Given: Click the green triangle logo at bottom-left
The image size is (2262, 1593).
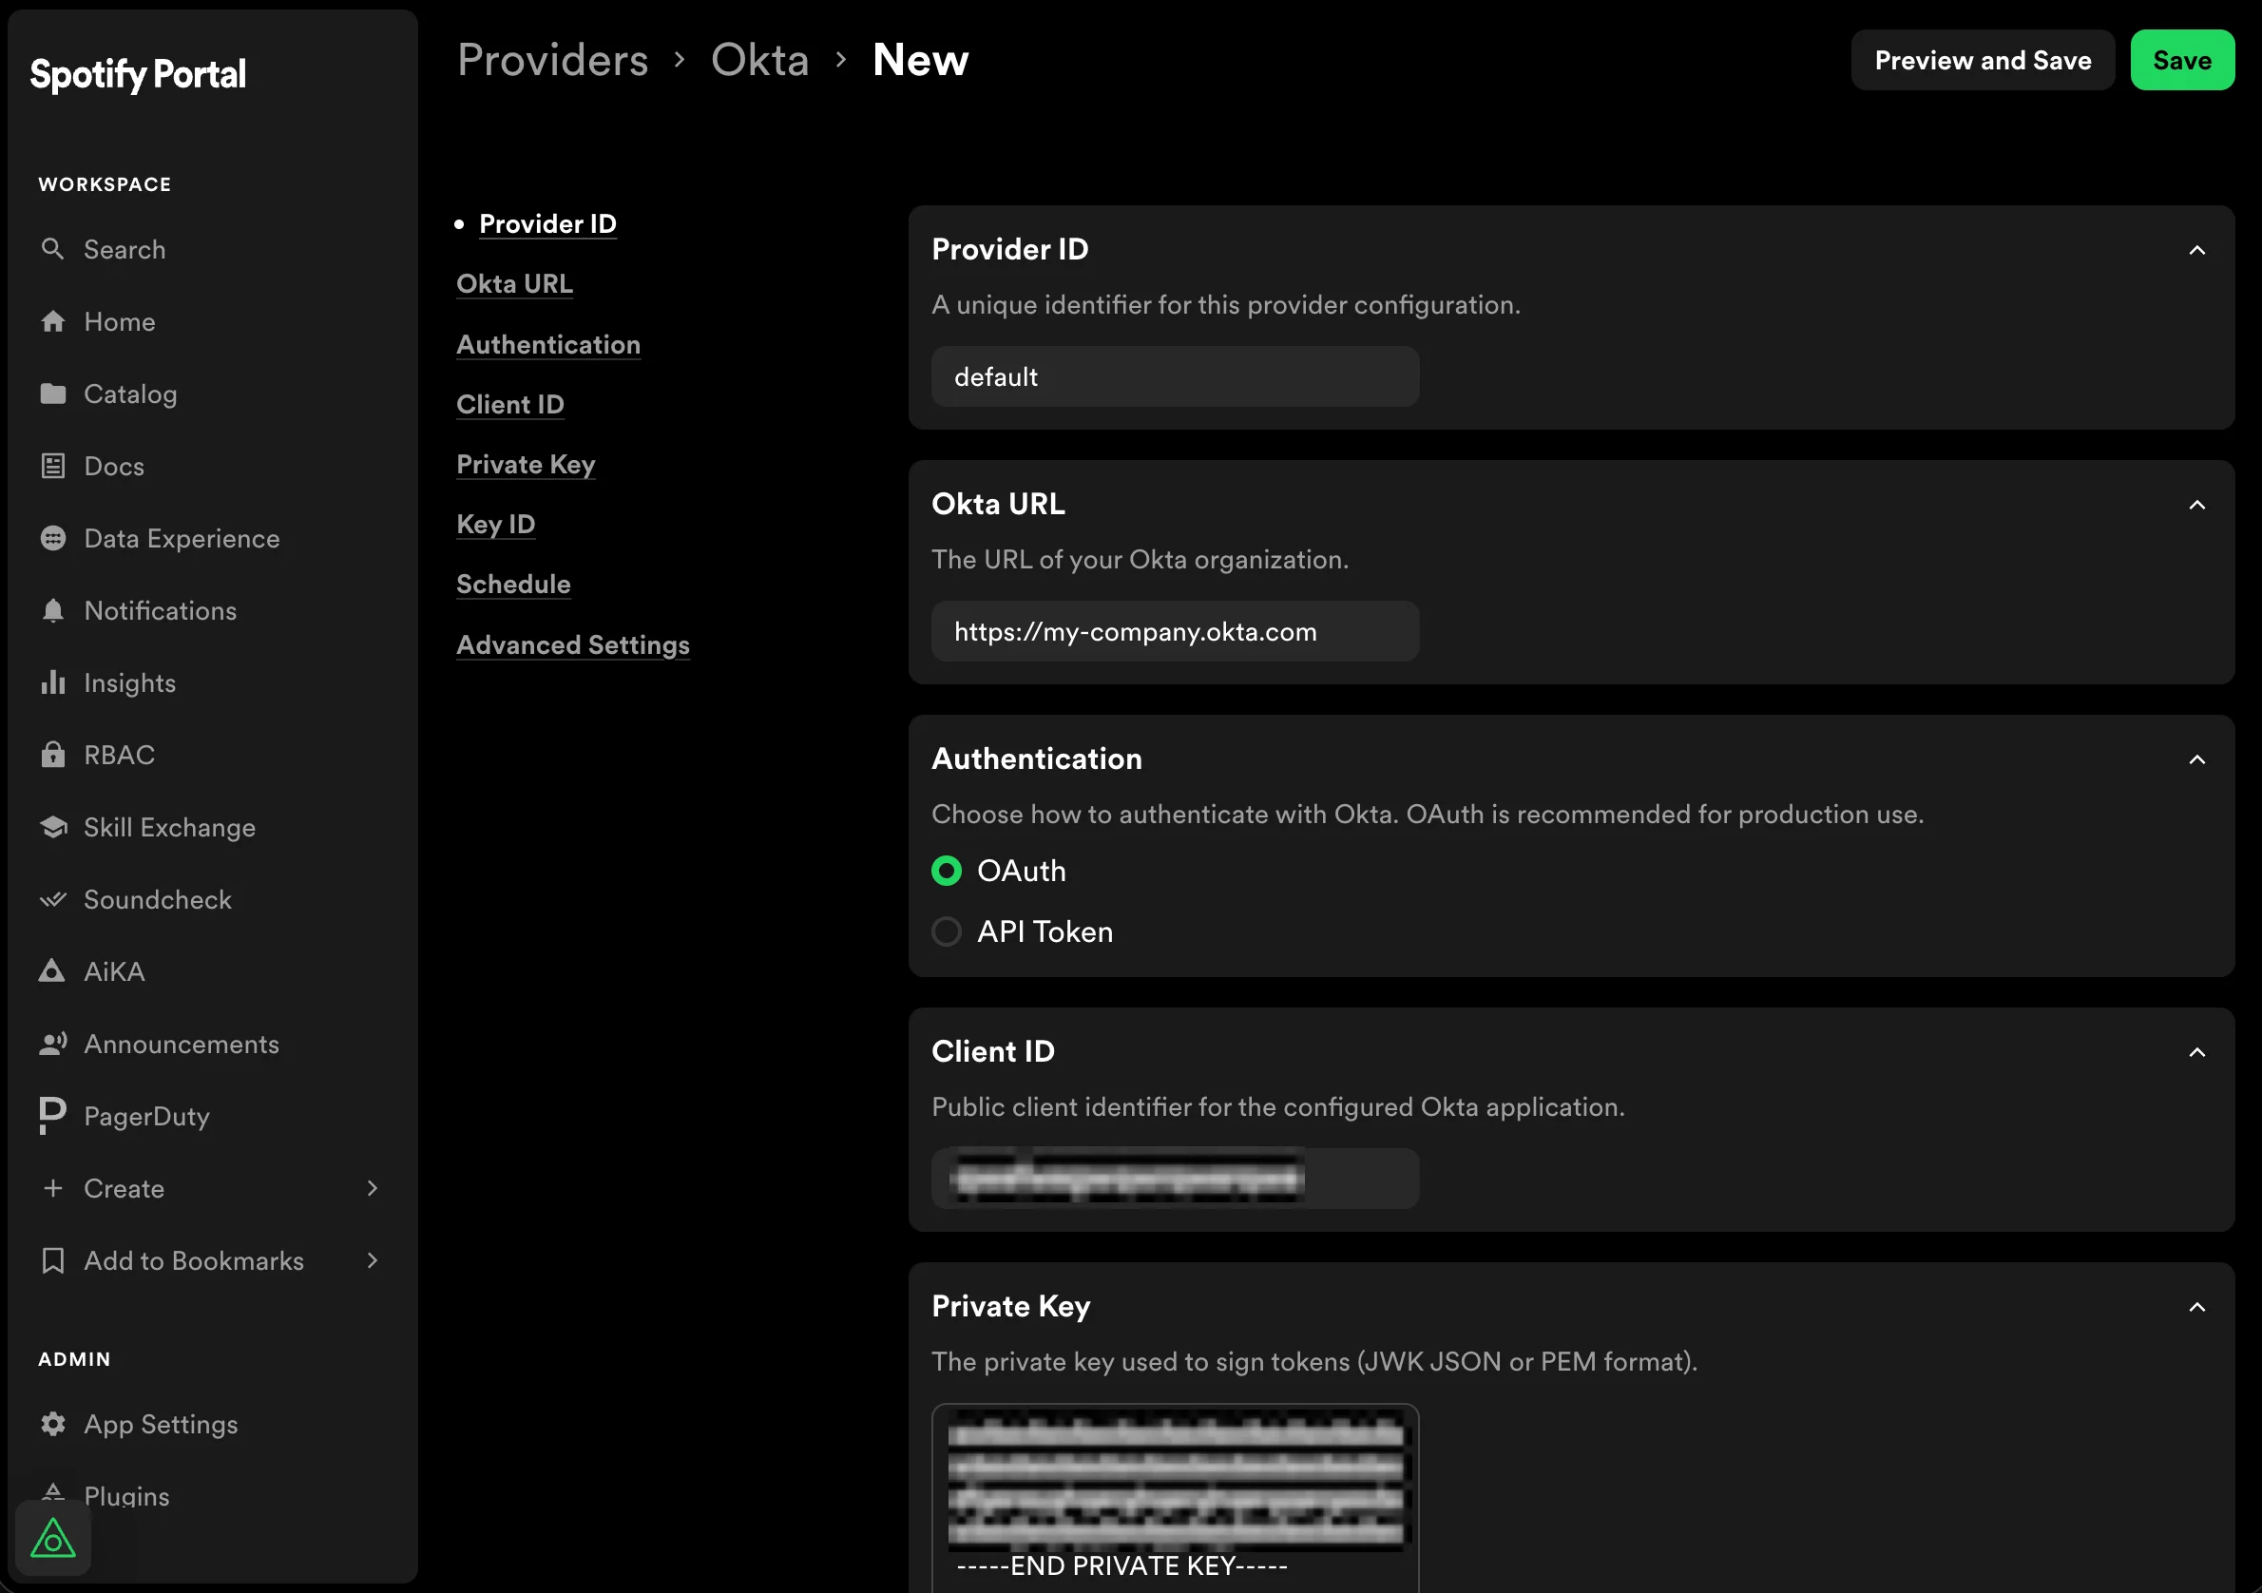Looking at the screenshot, I should pos(53,1539).
